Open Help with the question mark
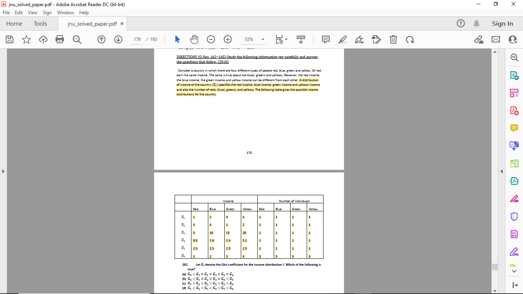 click(461, 23)
